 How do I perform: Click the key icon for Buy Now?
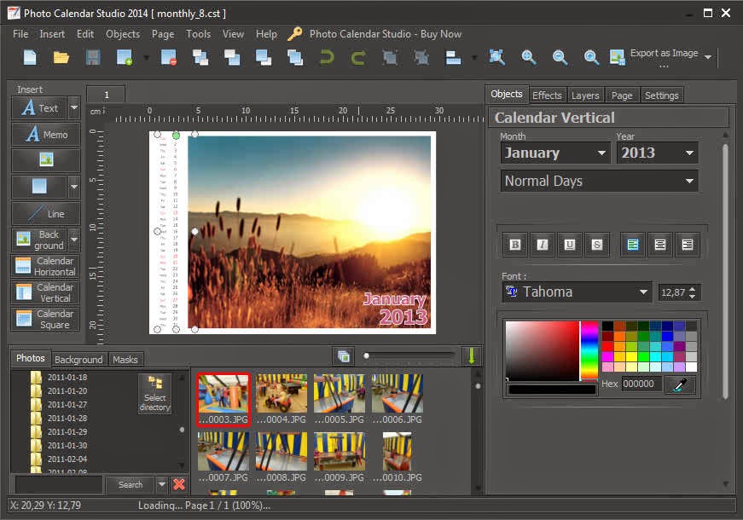[295, 34]
